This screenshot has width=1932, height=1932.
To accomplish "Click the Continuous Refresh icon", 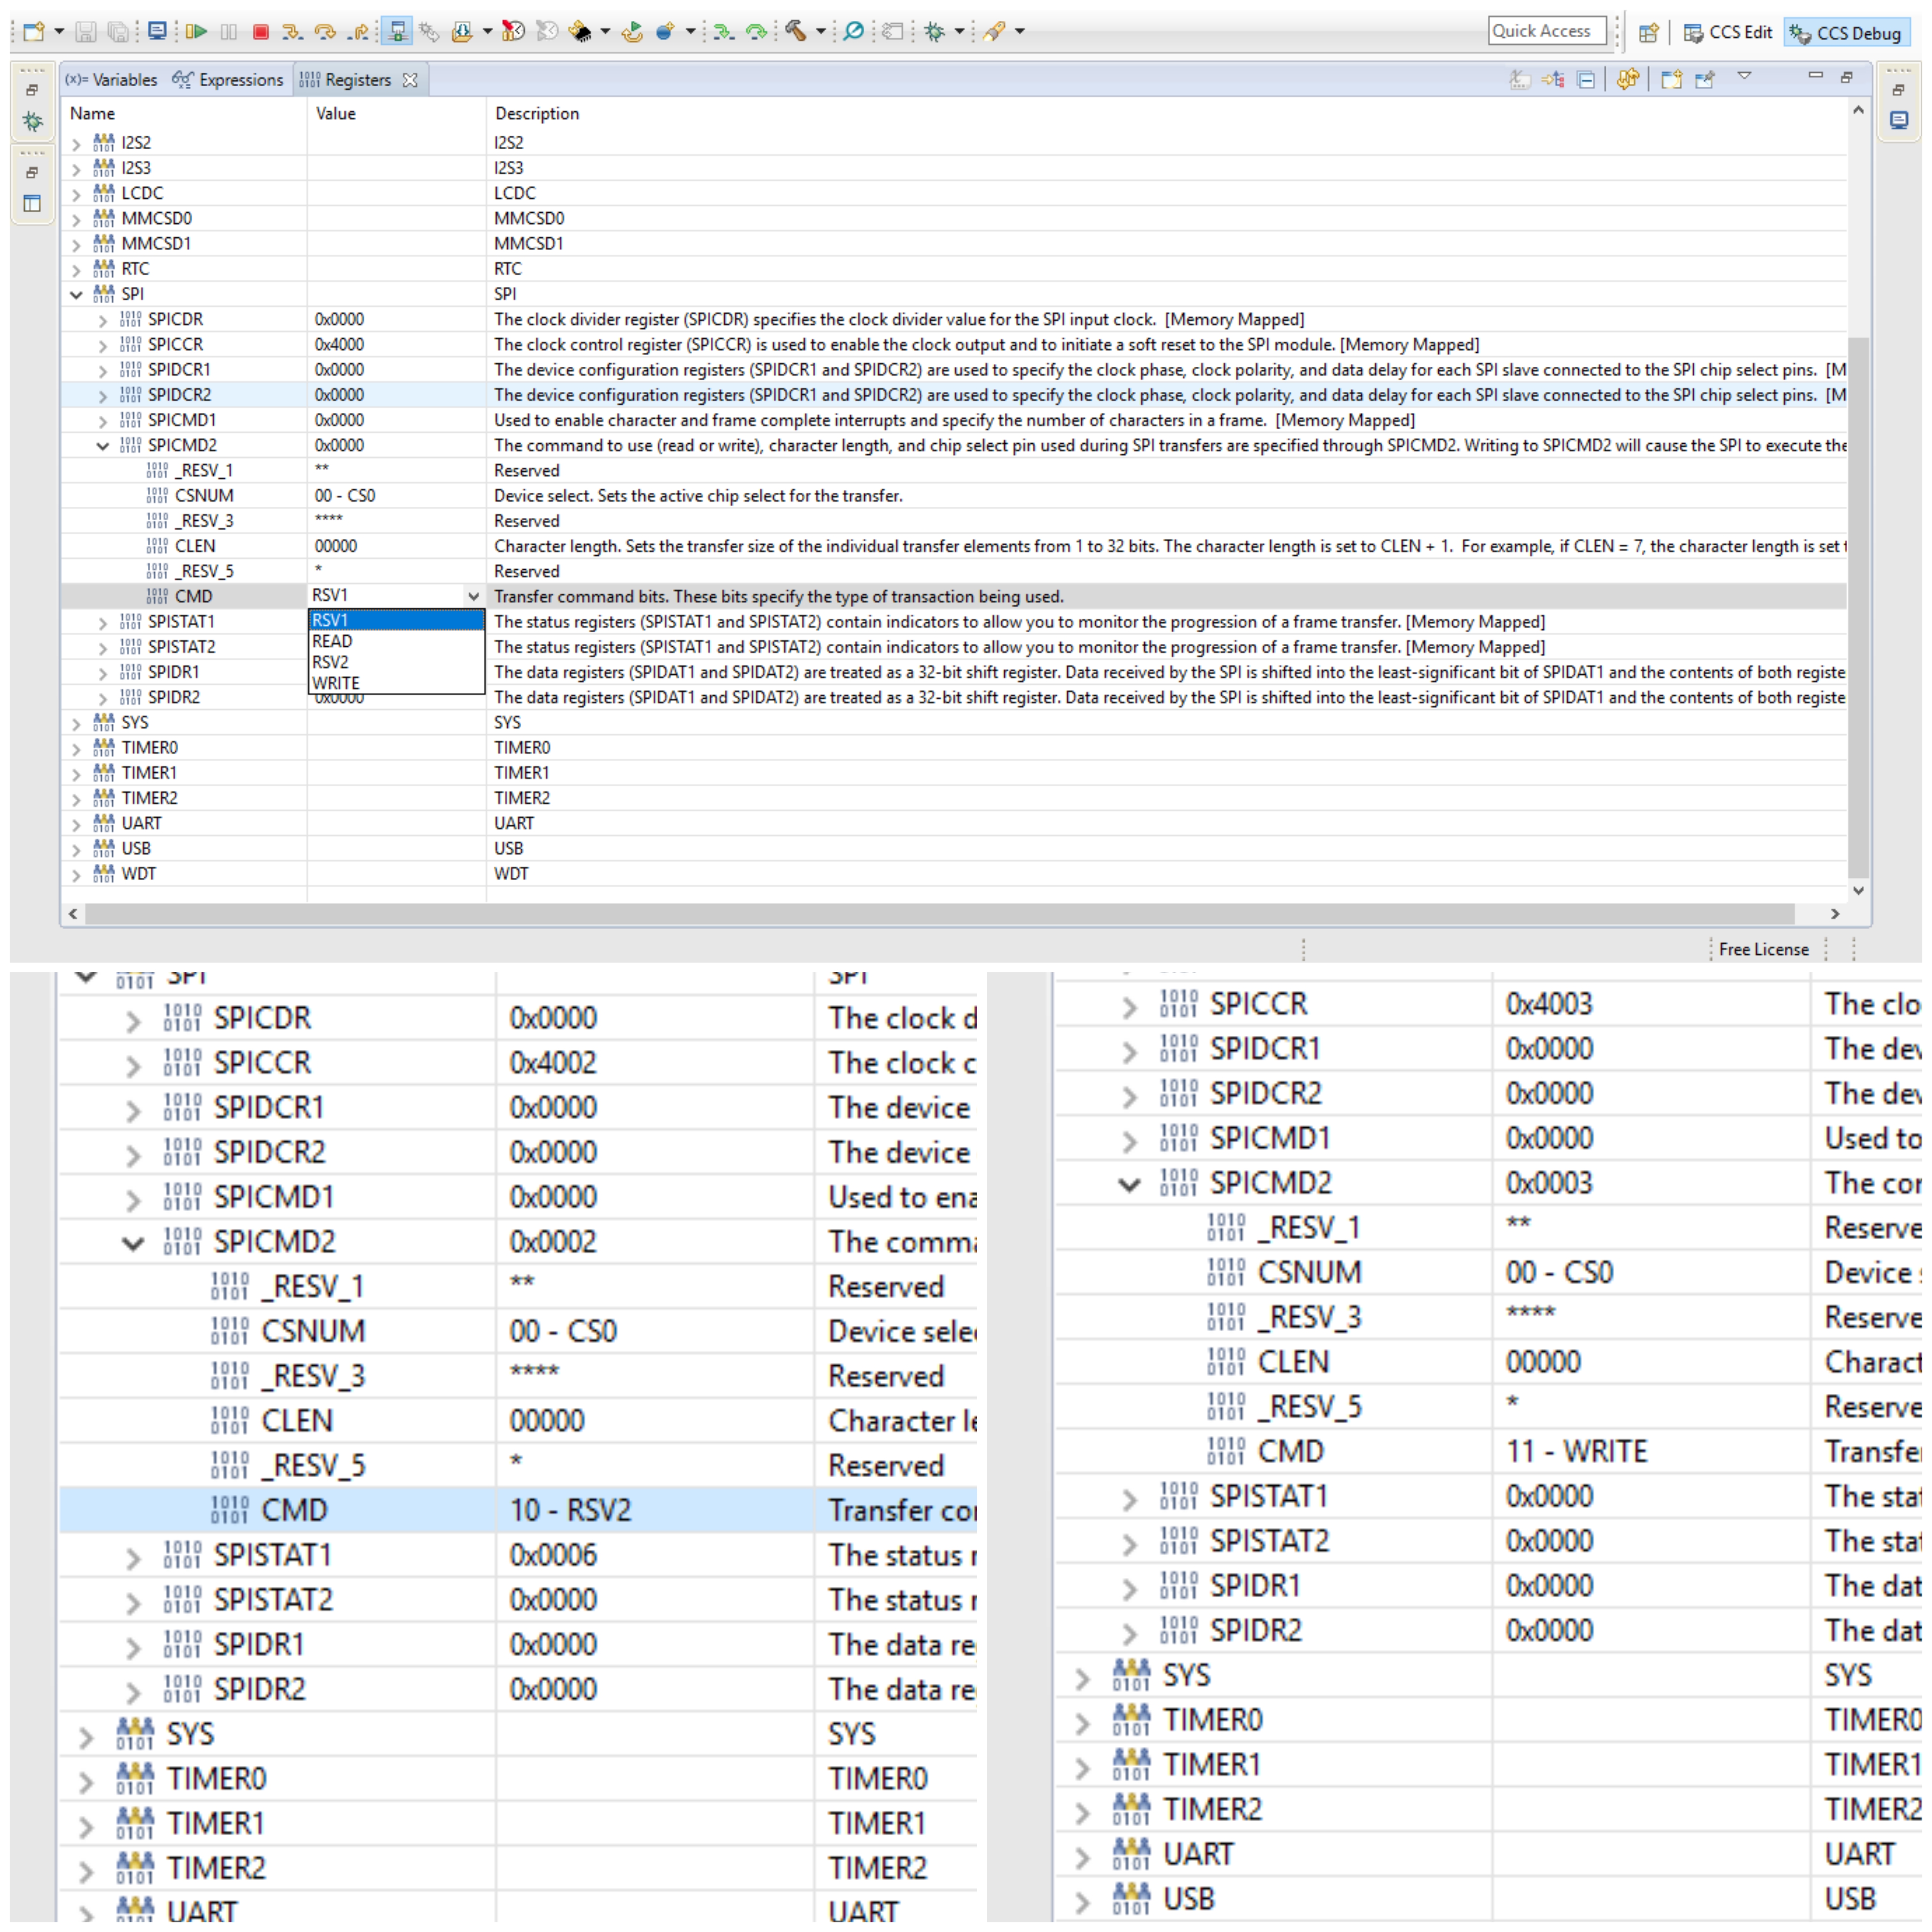I will tap(1627, 80).
